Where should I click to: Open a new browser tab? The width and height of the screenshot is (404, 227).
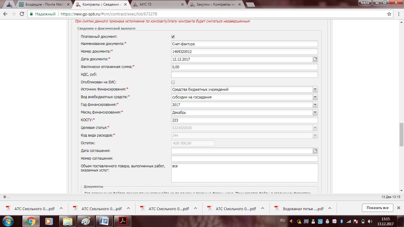[250, 4]
